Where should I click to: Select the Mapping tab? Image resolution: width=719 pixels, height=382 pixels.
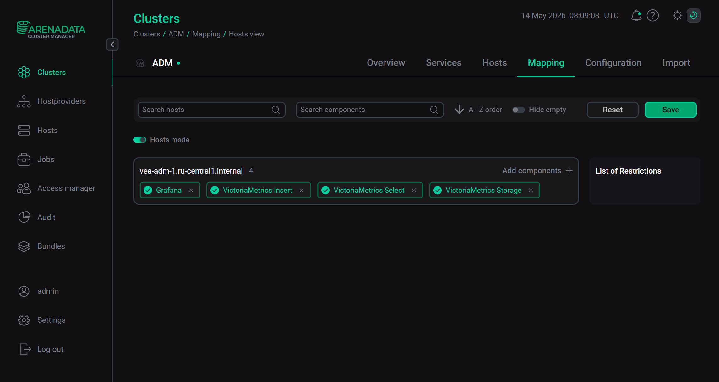click(546, 63)
